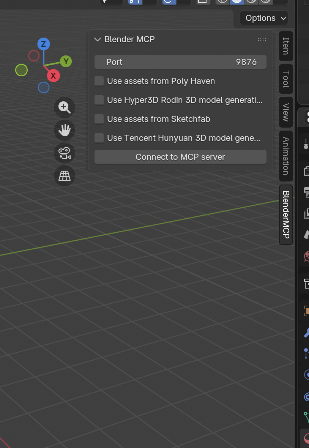Snap view to negative Z blue circle
This screenshot has width=309, height=448.
[x=44, y=87]
